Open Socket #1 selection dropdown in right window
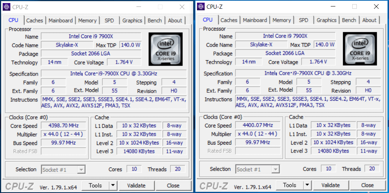The image size is (389, 193). [258, 169]
